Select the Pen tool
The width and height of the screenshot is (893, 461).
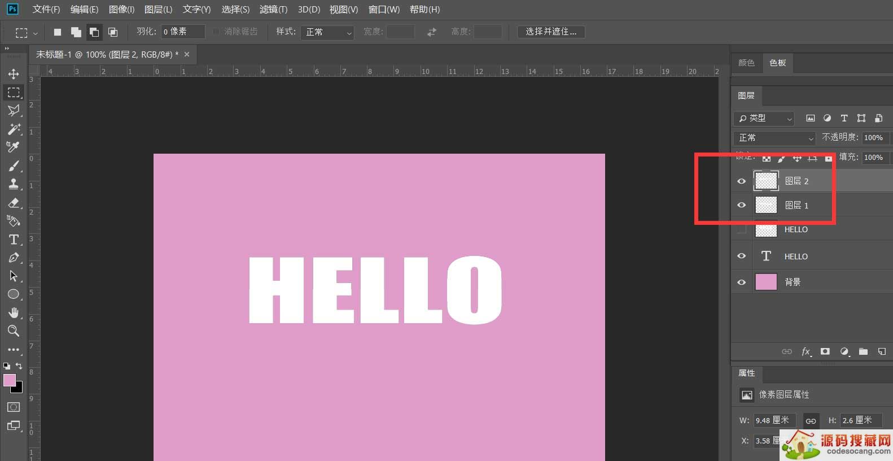point(14,258)
